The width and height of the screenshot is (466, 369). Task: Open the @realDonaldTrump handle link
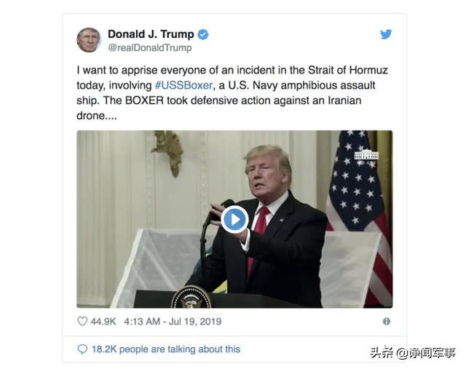coord(150,48)
